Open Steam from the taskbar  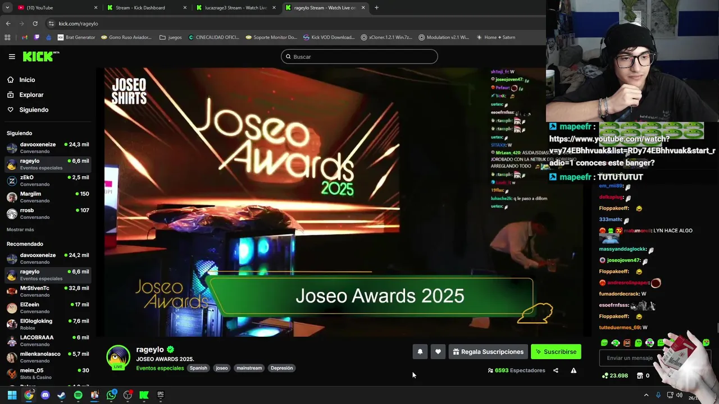click(62, 395)
